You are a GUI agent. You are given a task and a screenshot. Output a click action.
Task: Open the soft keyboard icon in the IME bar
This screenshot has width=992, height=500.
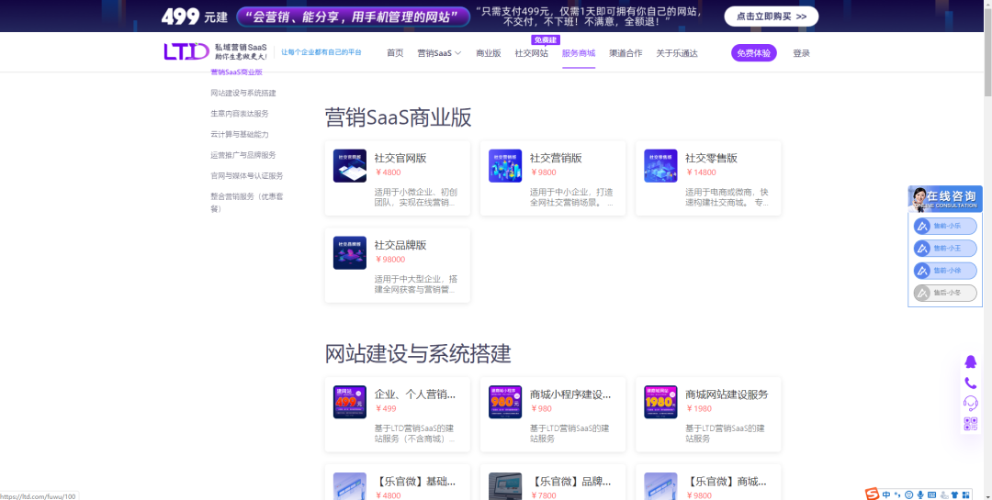tap(932, 494)
